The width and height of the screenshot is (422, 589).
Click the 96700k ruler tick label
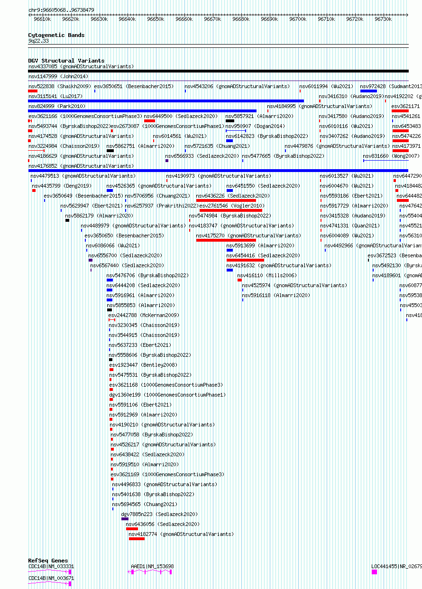[x=298, y=19]
